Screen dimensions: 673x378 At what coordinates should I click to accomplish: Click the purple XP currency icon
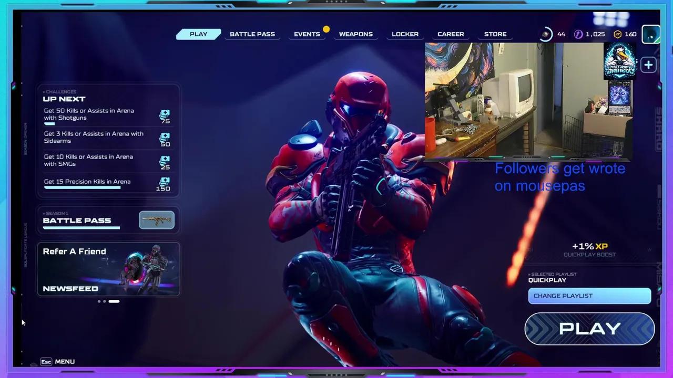coord(578,34)
